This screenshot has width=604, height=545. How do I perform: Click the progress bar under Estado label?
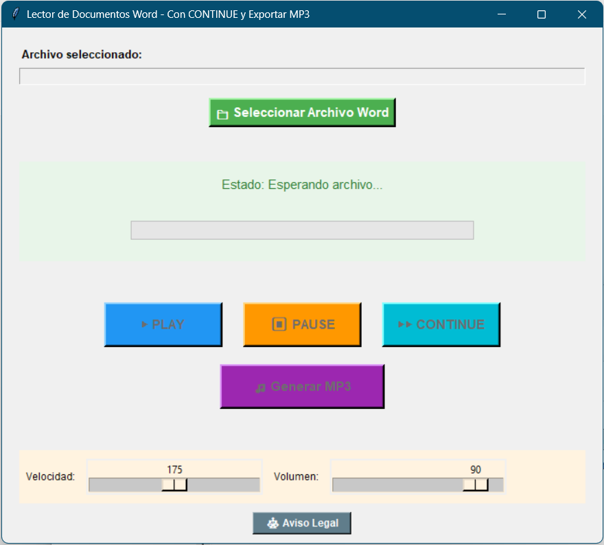[302, 230]
